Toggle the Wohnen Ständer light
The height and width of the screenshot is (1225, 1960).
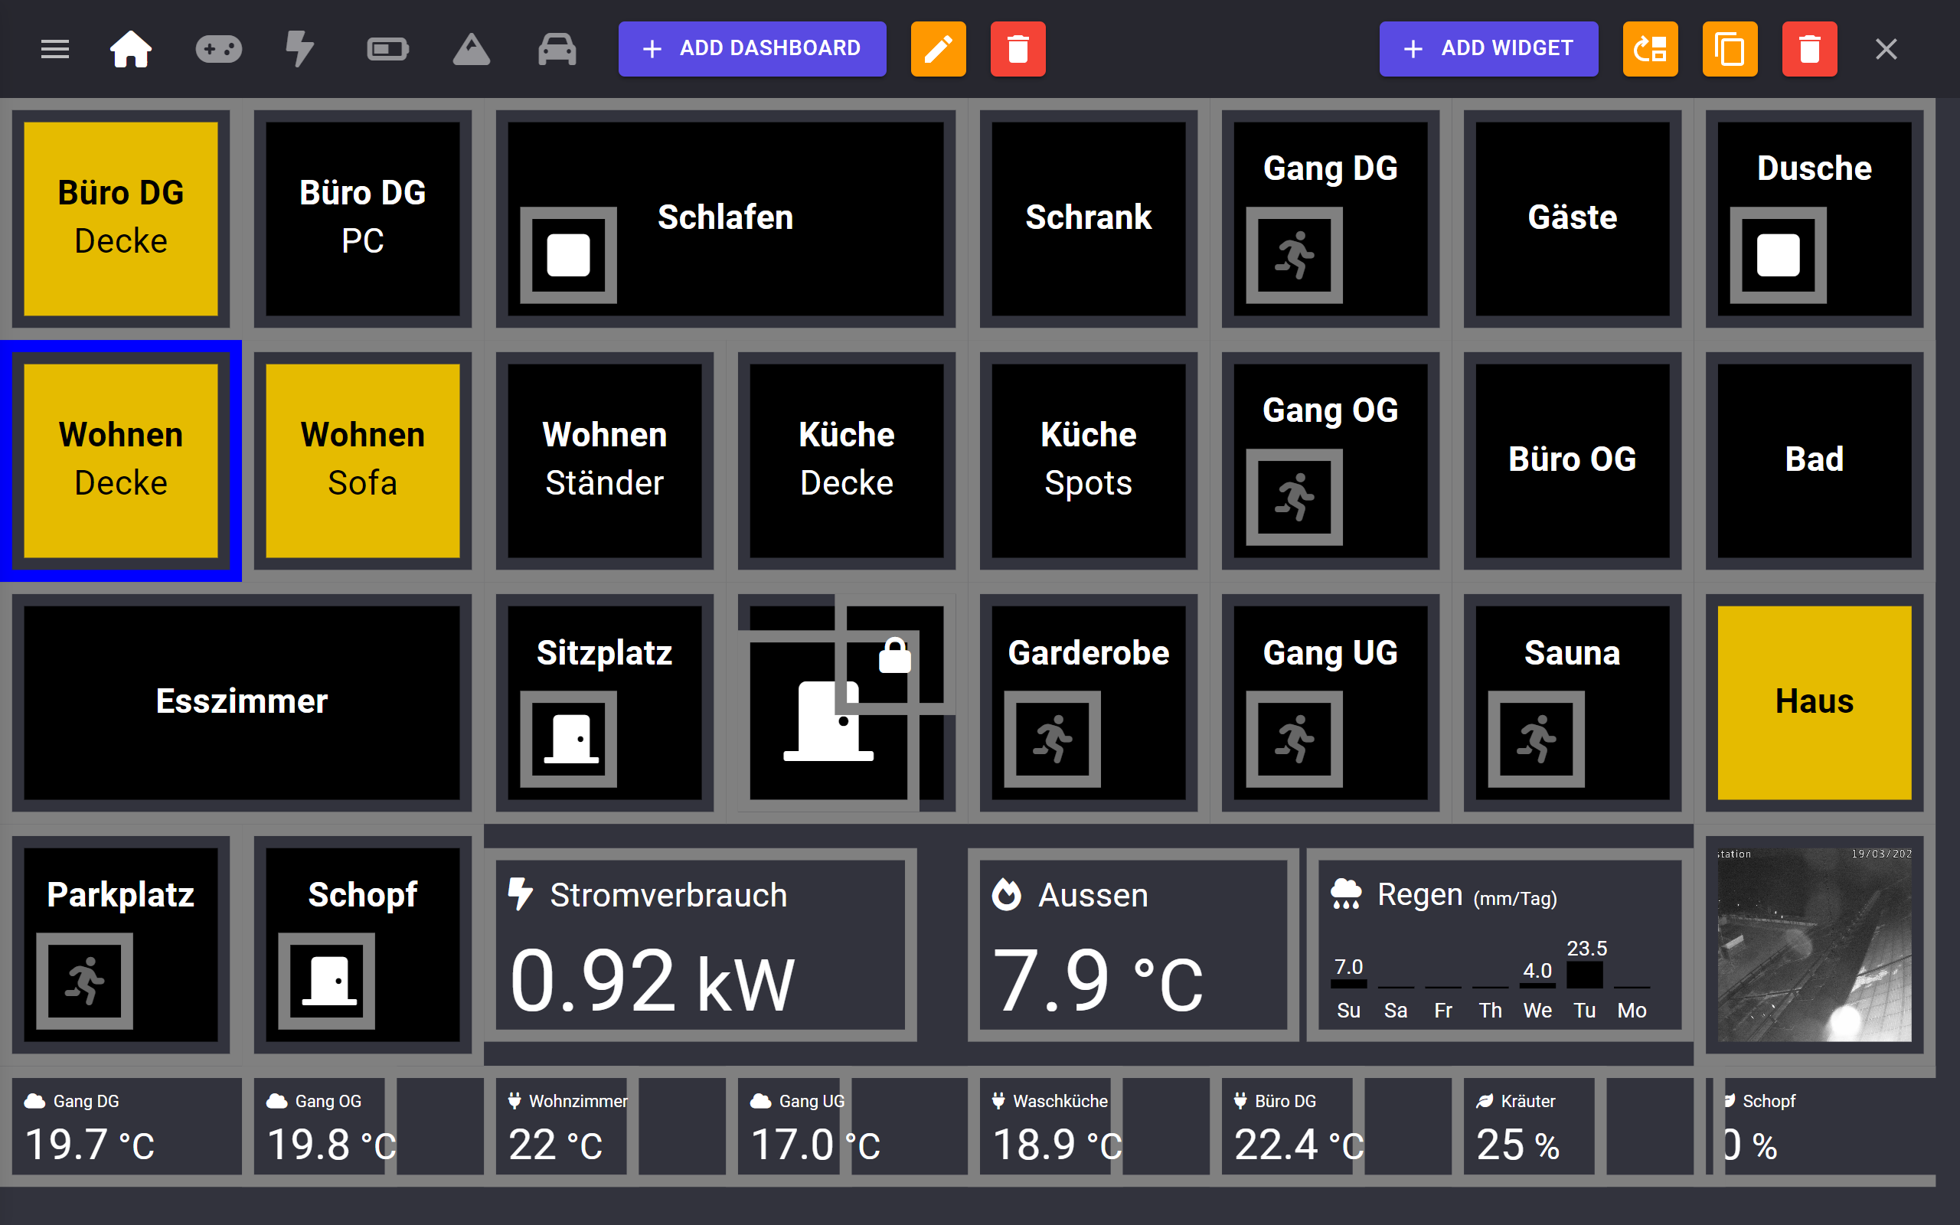point(604,460)
